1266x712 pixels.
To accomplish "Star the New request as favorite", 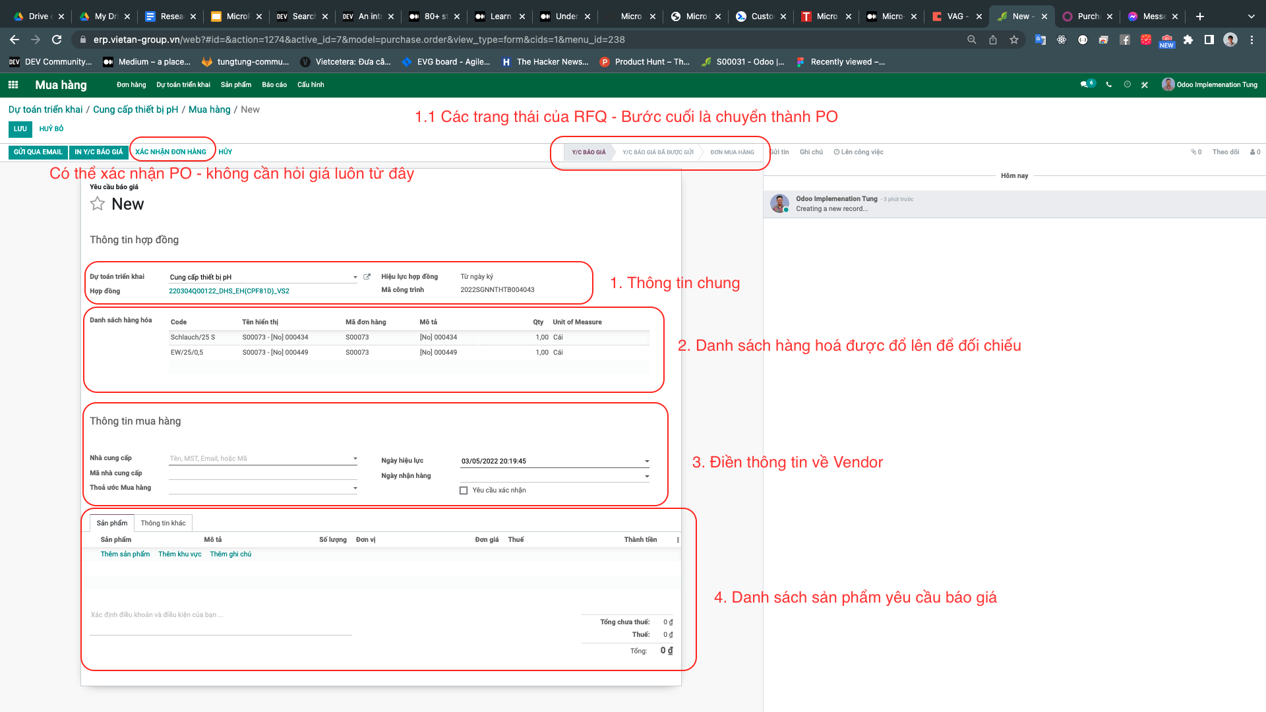I will point(98,204).
